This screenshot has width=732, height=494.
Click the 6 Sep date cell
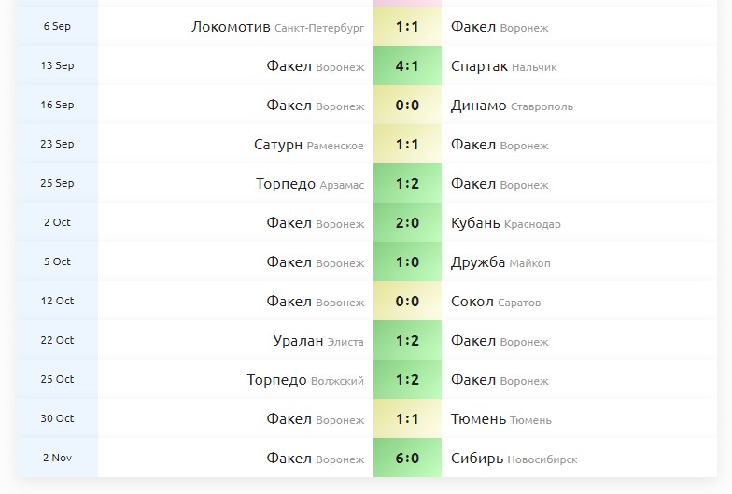(x=57, y=26)
